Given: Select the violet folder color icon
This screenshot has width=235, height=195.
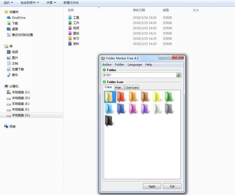Looking at the screenshot, I should [x=145, y=109].
